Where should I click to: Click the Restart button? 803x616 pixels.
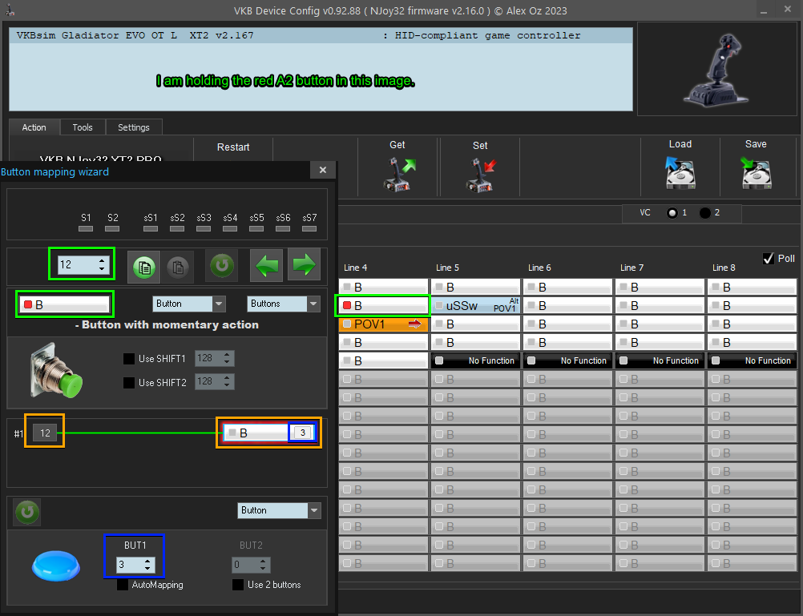pyautogui.click(x=233, y=147)
